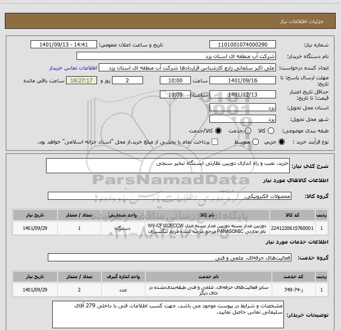Image resolution: width=341 pixels, height=330 pixels.
Task: Choose the جزیی purchase type radio
Action: 281,142
